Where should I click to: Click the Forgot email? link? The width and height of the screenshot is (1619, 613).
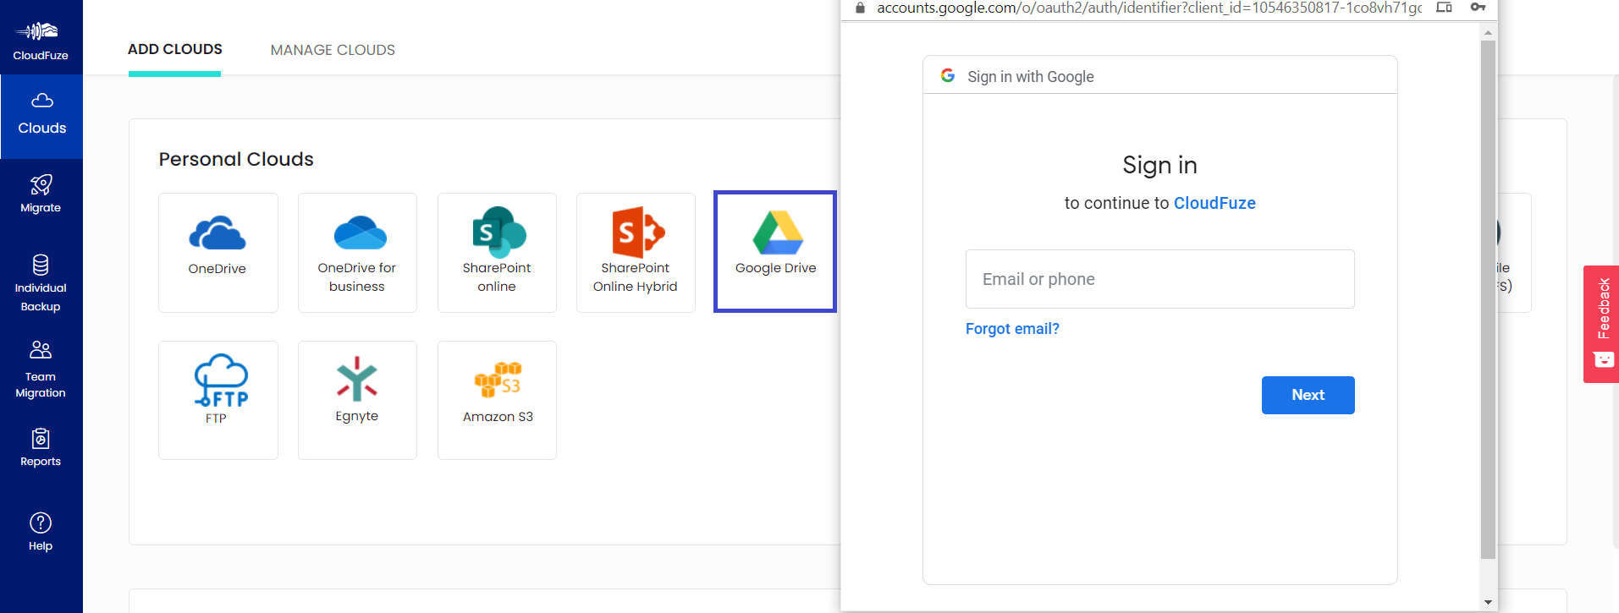tap(1012, 329)
